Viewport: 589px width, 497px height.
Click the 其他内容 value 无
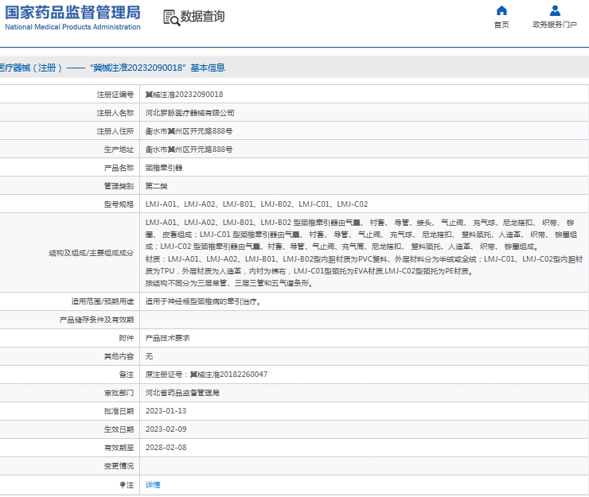[x=149, y=356]
